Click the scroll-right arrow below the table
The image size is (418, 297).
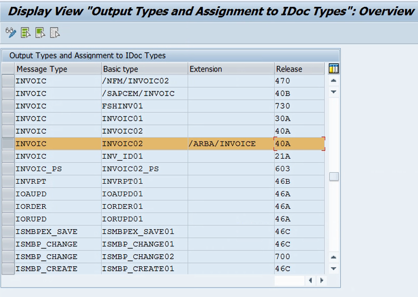pyautogui.click(x=322, y=280)
